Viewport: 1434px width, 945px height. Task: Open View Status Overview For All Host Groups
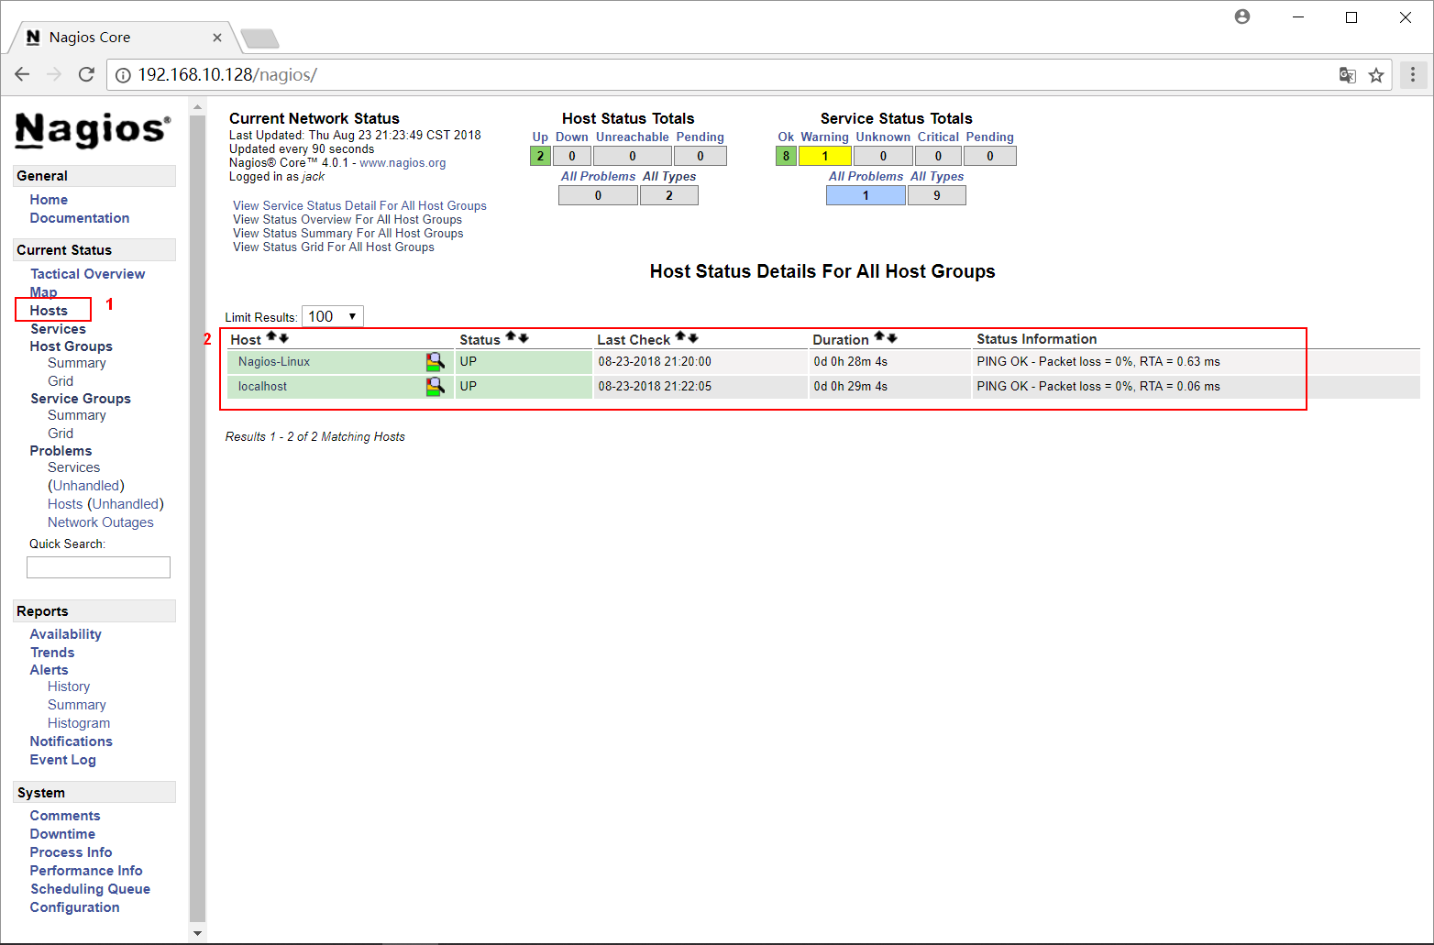point(347,220)
